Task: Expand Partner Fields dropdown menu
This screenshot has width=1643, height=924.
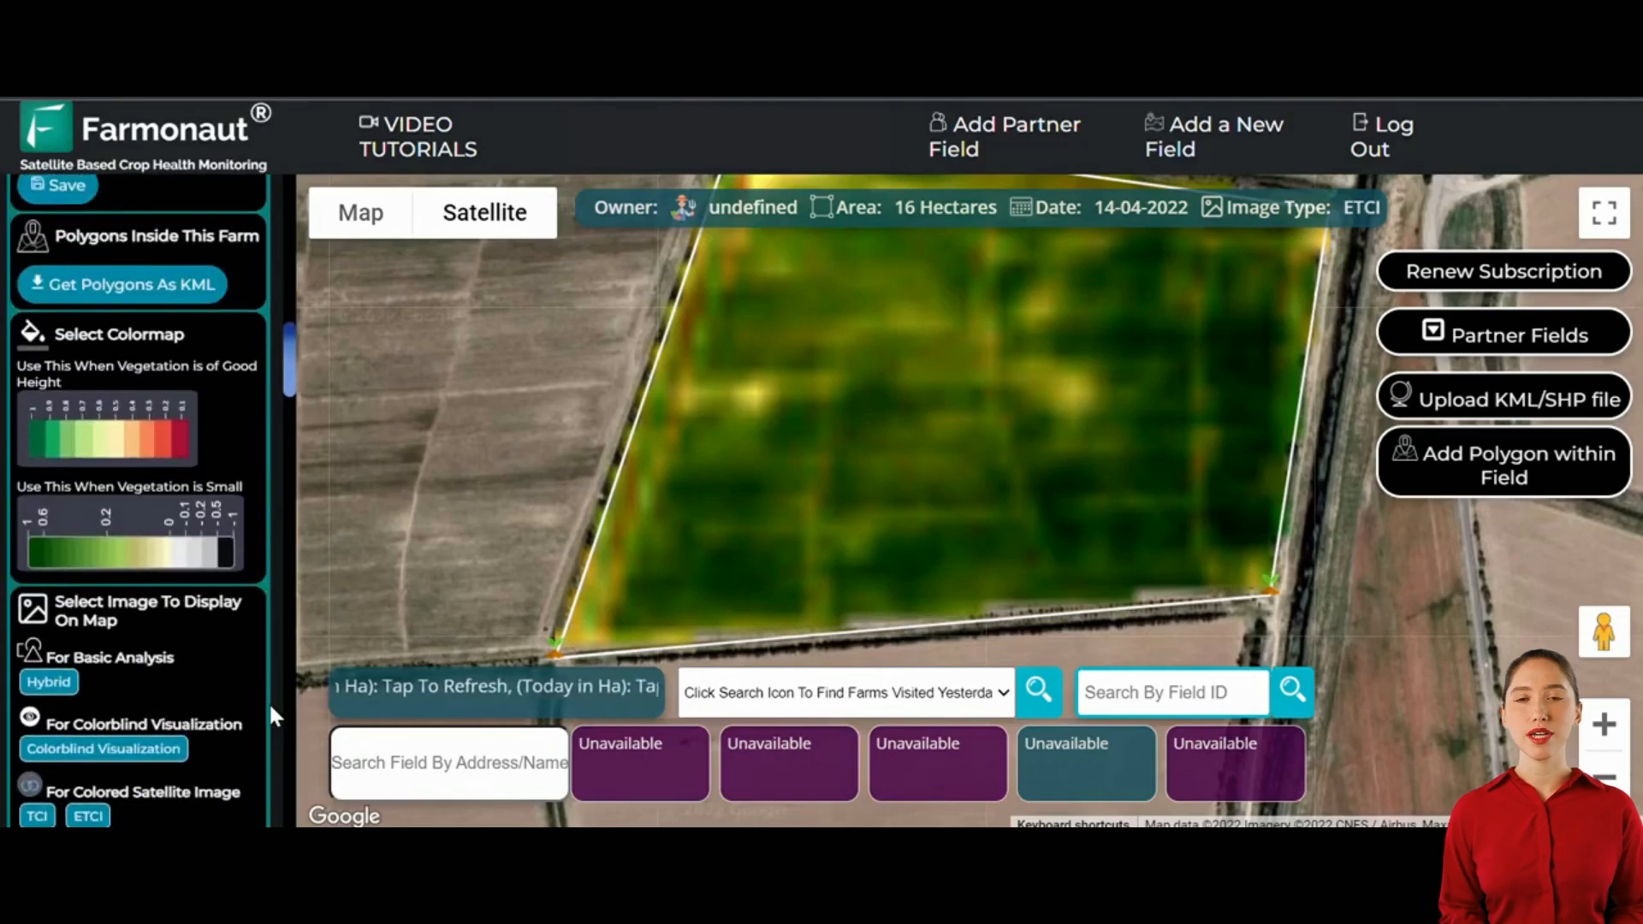Action: (1504, 335)
